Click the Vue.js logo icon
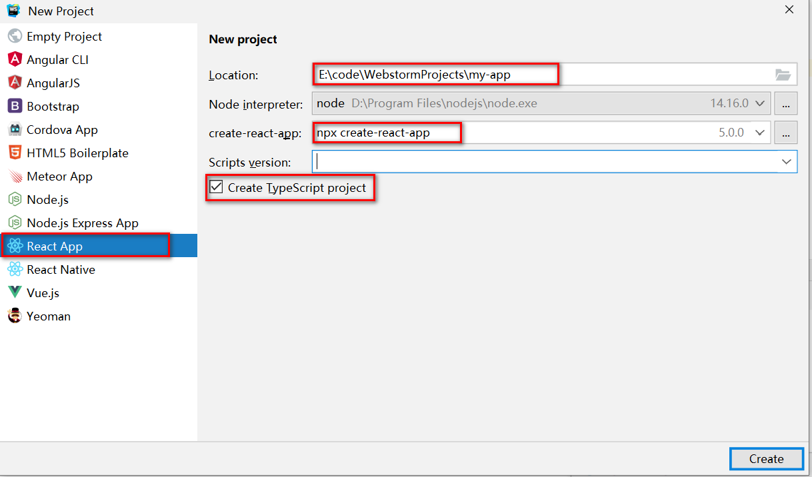 [15, 292]
